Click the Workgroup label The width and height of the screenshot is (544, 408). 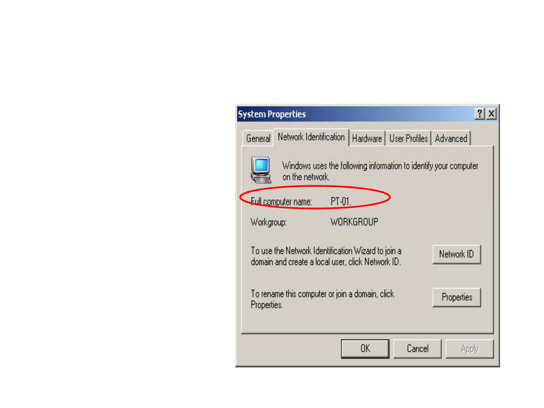tap(269, 222)
